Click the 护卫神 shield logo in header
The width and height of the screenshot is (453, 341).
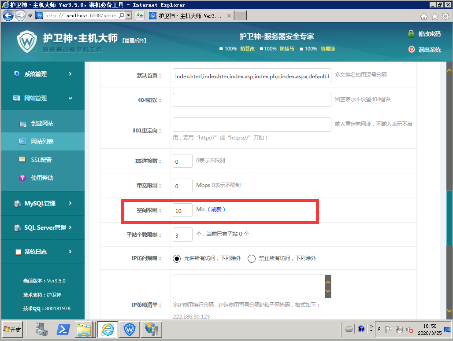(27, 42)
